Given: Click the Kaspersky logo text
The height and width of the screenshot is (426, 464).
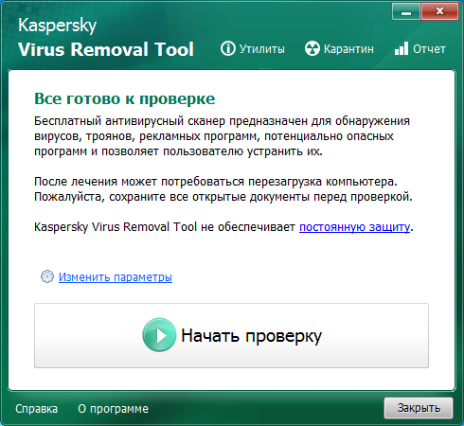Looking at the screenshot, I should tap(57, 26).
